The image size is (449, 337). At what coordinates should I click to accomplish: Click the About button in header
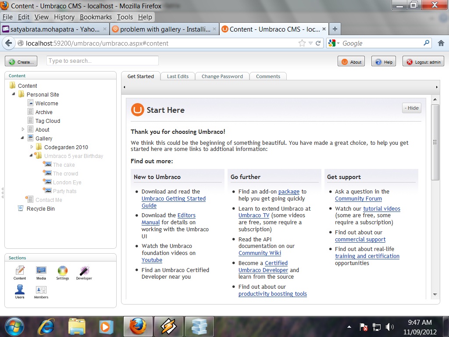coord(351,61)
